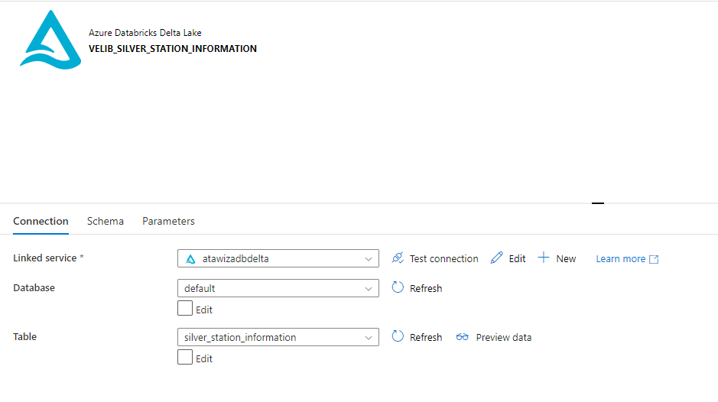This screenshot has width=718, height=402.
Task: Click the Preview data glasses icon
Action: point(462,337)
